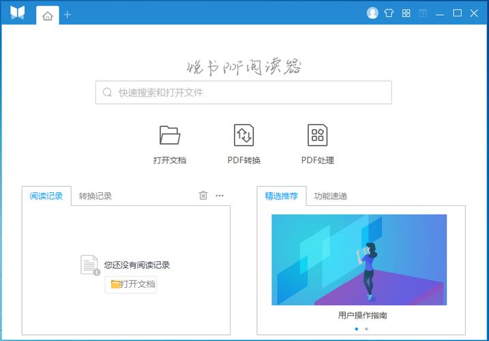Select the 阅读记录 tab

(46, 196)
